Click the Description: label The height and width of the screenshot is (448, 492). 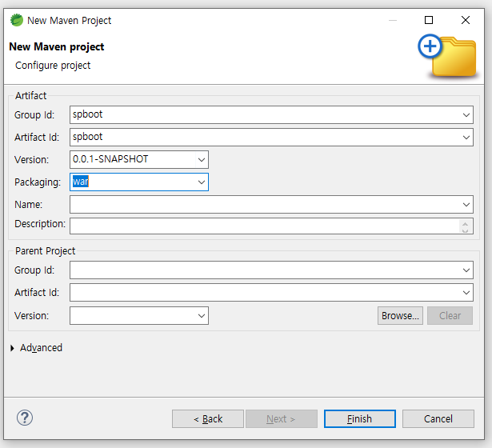tap(40, 224)
